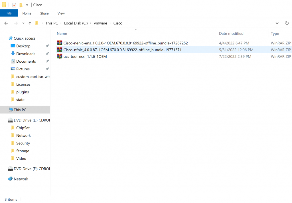Open Quick access in the navigation pane

tap(25, 38)
